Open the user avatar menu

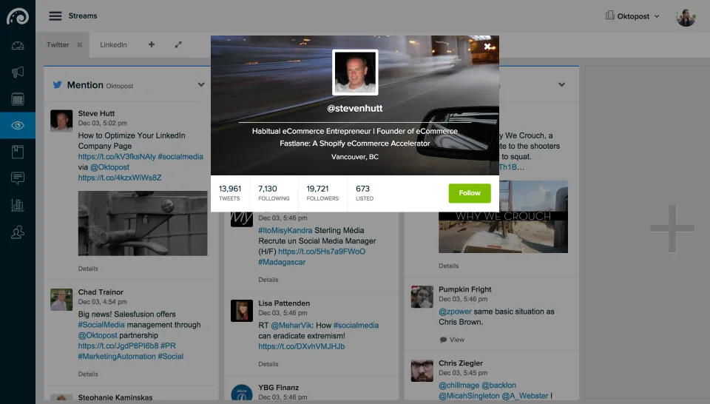click(686, 18)
